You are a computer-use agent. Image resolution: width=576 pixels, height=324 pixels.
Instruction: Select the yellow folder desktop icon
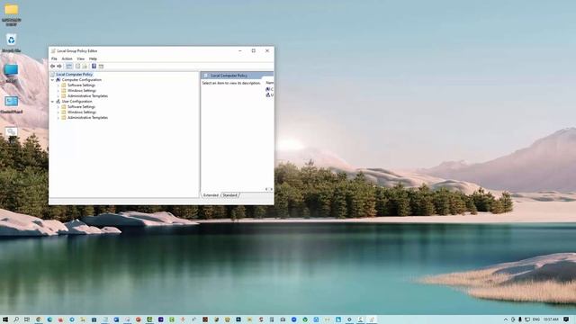[12, 9]
